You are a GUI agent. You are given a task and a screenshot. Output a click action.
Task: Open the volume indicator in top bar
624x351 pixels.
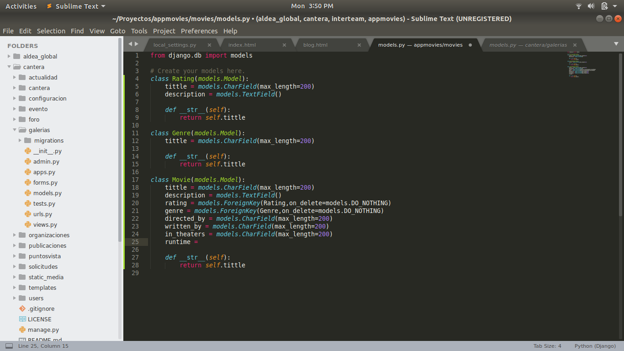pos(591,6)
